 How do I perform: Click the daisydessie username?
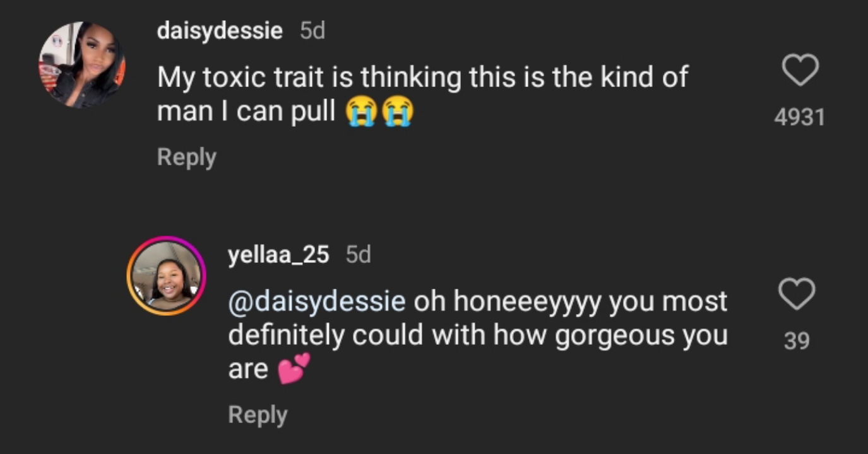point(220,30)
